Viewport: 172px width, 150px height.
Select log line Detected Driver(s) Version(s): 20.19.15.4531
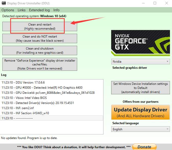[x=52, y=103]
